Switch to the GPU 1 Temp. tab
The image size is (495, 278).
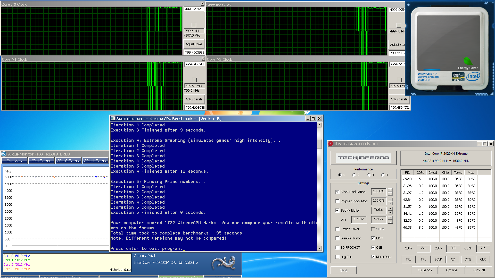click(96, 161)
